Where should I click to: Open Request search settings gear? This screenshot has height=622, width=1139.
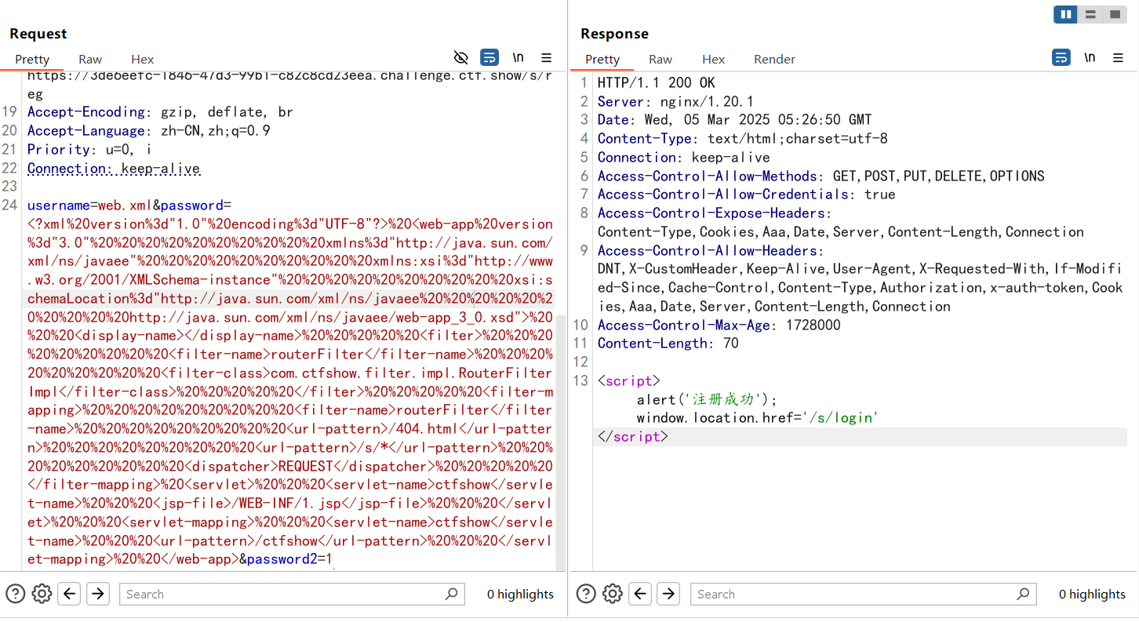(x=42, y=594)
